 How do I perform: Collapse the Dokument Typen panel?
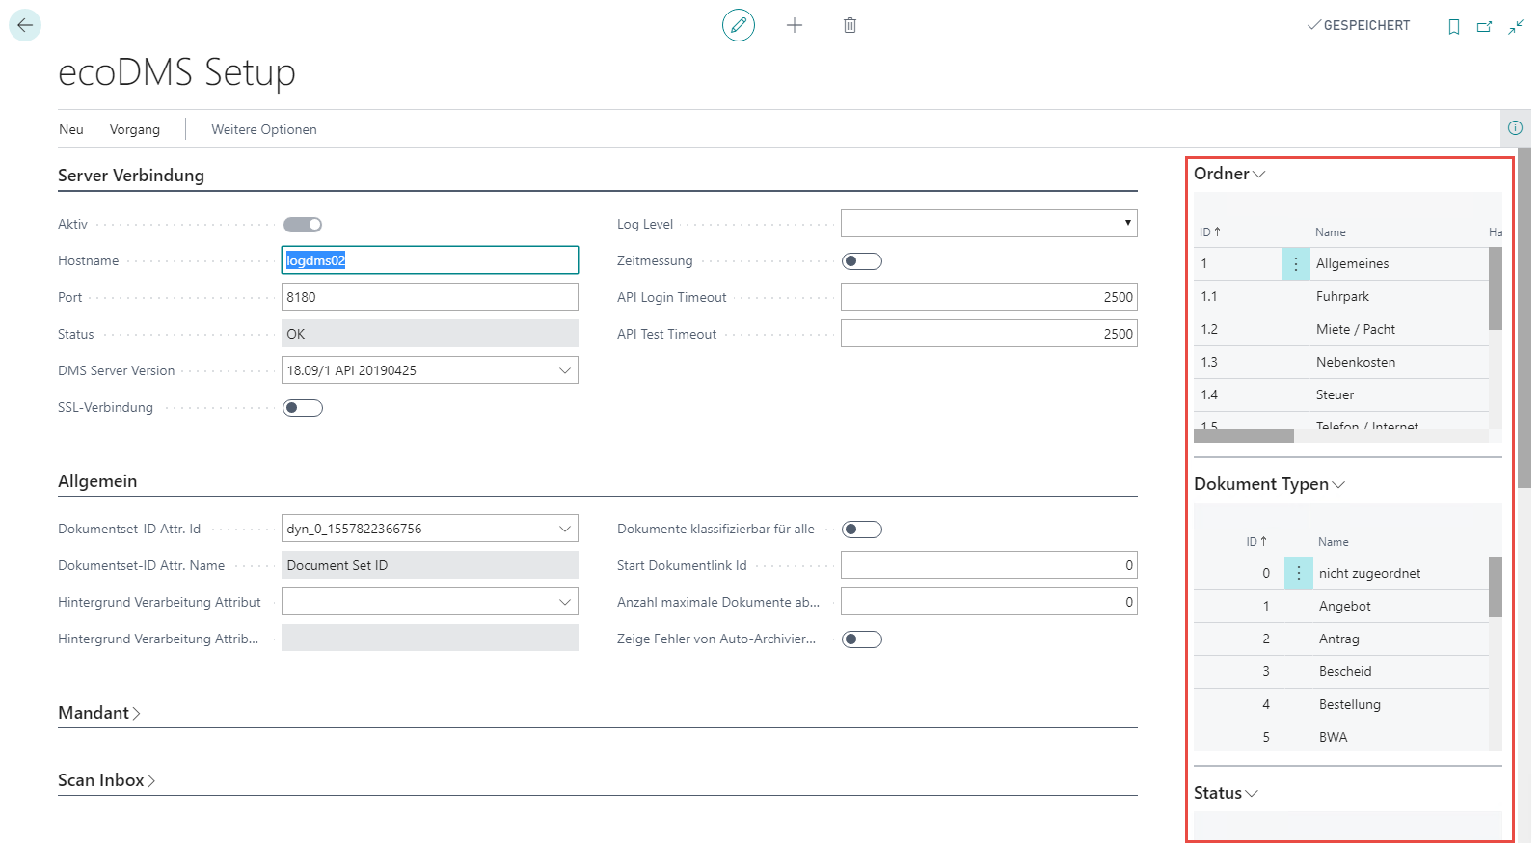(1269, 484)
